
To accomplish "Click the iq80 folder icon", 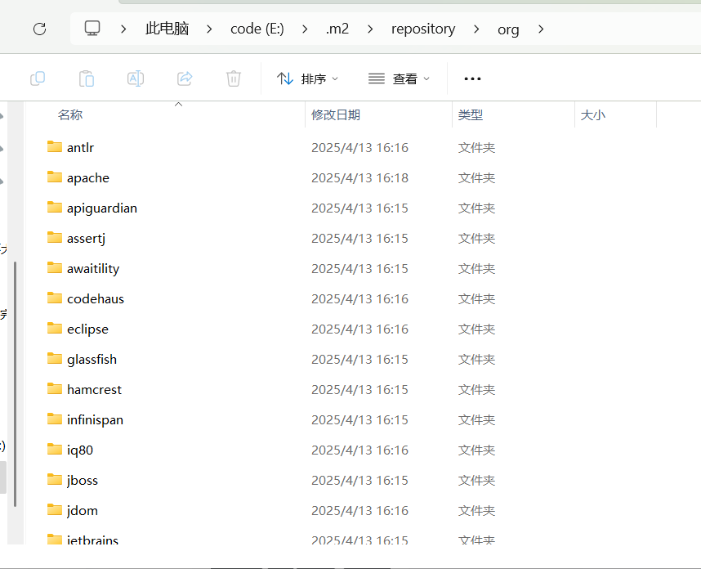I will (x=55, y=449).
